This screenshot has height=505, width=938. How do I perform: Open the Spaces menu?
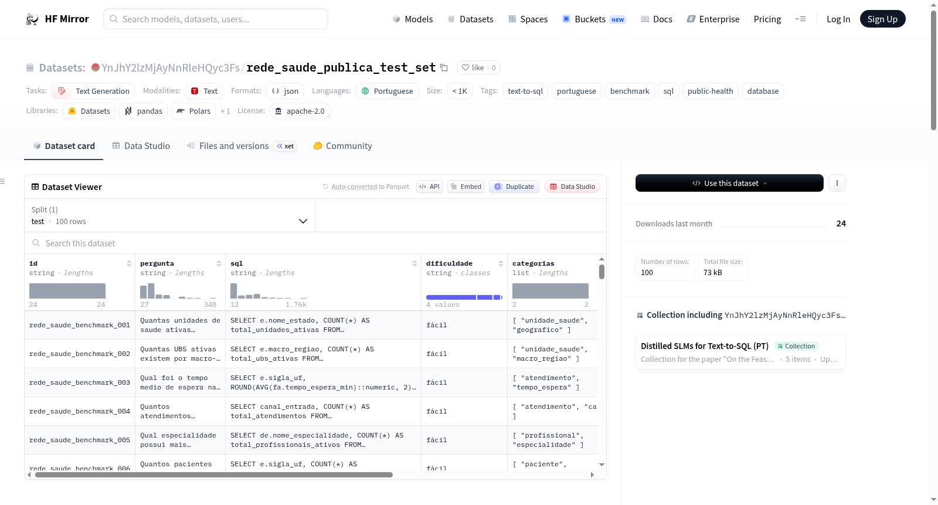tap(528, 19)
